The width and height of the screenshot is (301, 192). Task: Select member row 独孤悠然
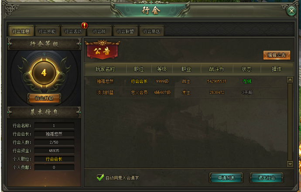185,82
